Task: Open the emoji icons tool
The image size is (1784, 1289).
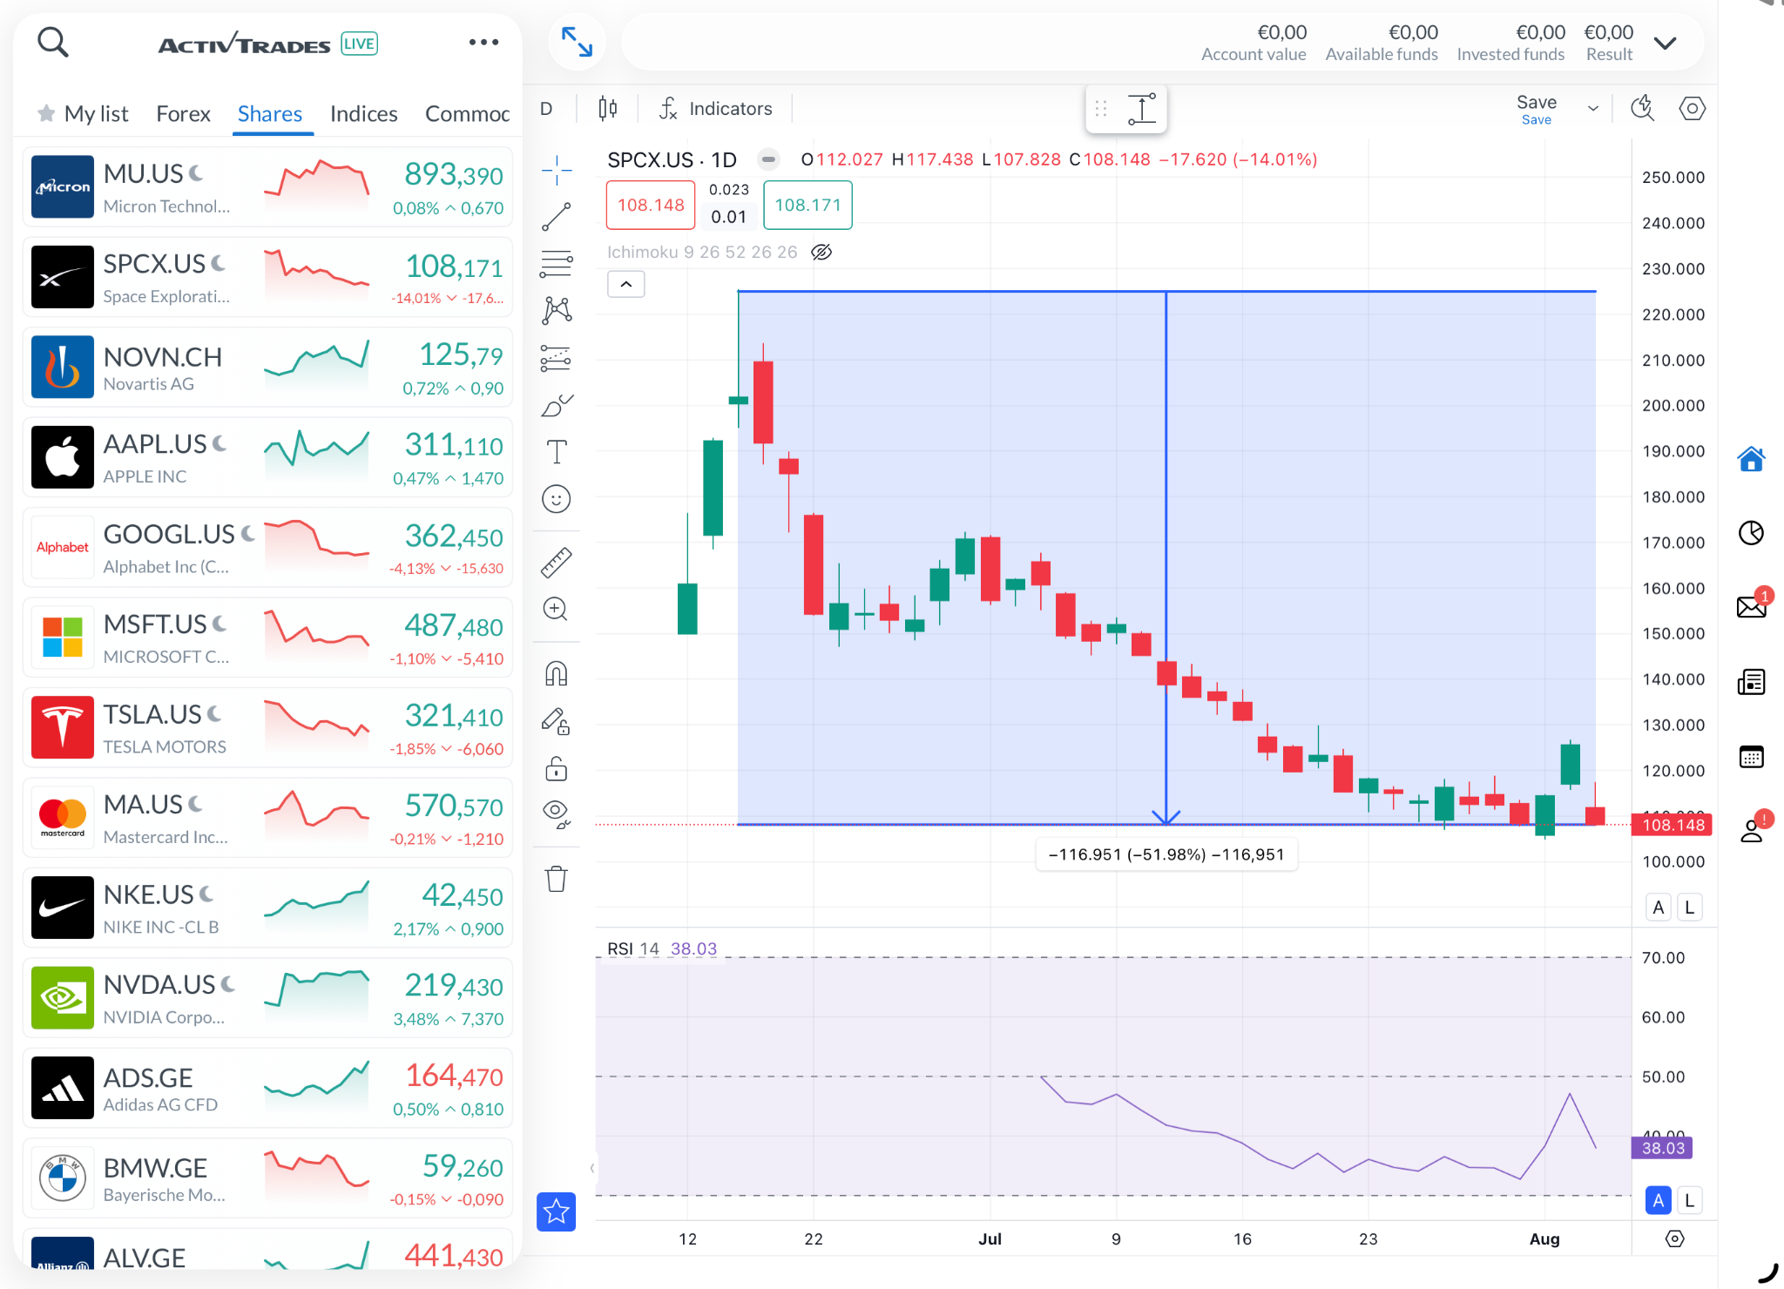Action: click(557, 499)
